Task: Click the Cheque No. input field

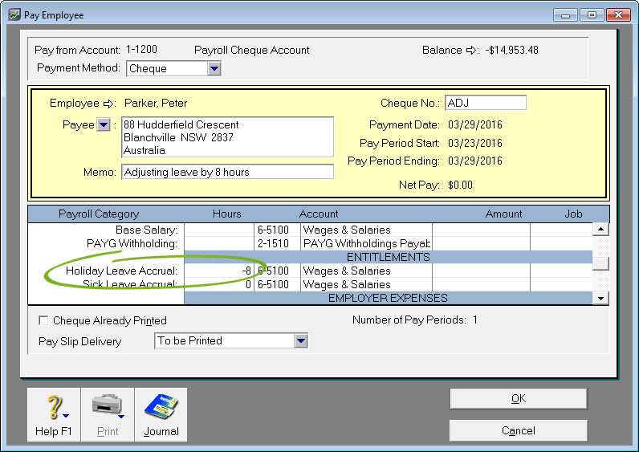Action: coord(485,103)
